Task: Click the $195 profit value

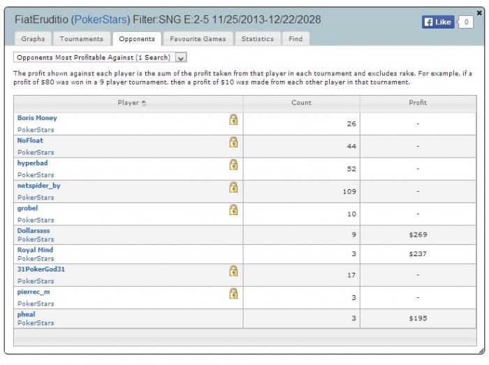Action: pyautogui.click(x=418, y=319)
